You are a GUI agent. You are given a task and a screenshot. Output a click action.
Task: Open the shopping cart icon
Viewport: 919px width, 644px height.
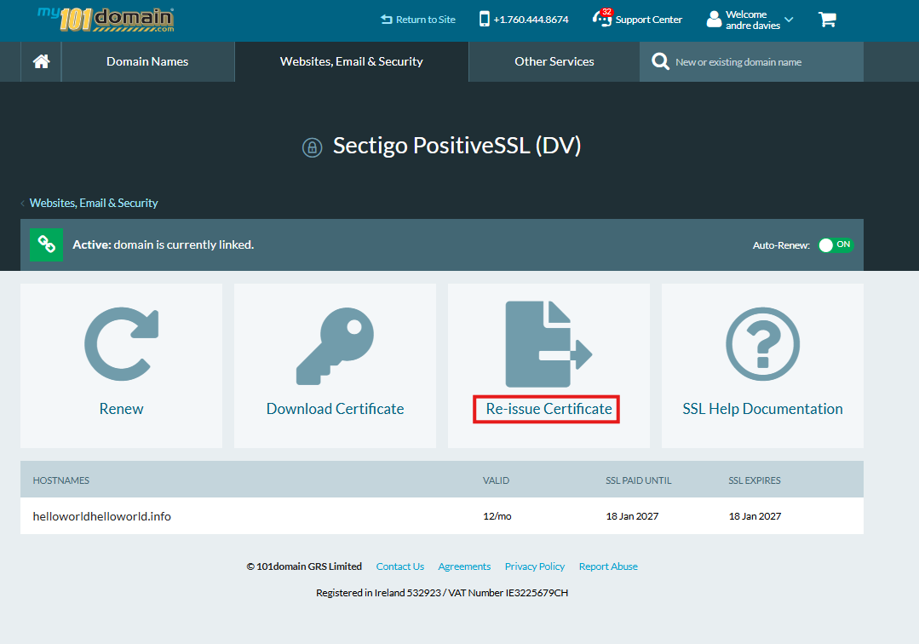(x=827, y=20)
